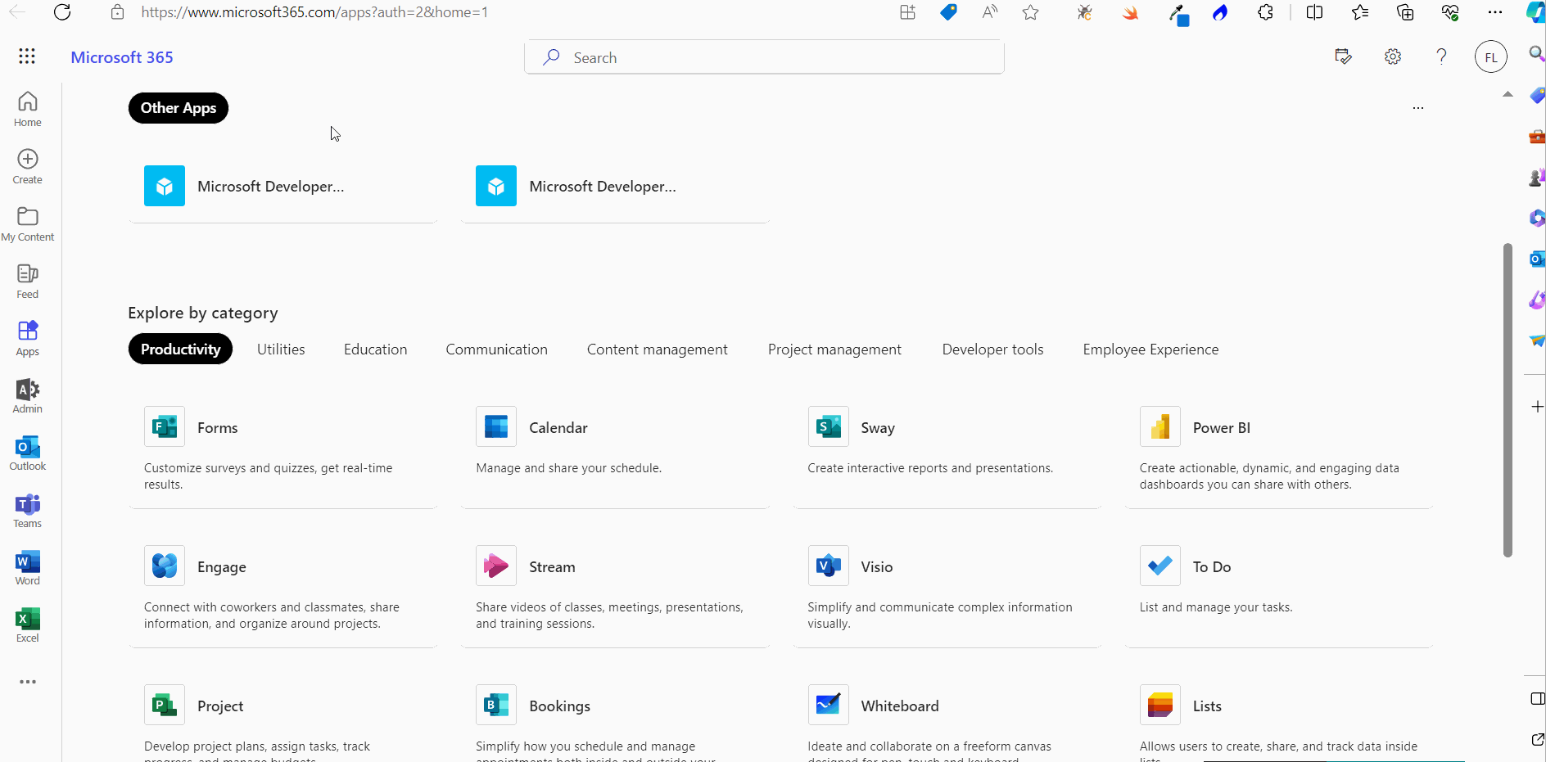Open the app launcher waffle icon
Image resolution: width=1546 pixels, height=762 pixels.
tap(27, 56)
